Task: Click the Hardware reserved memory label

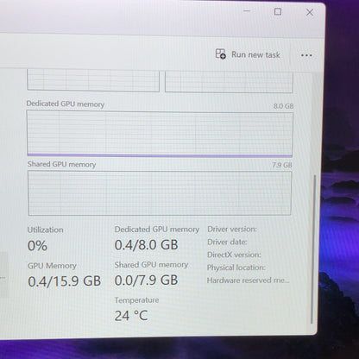Action: [x=248, y=280]
